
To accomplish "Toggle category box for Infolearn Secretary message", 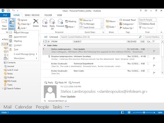I will (148, 56).
